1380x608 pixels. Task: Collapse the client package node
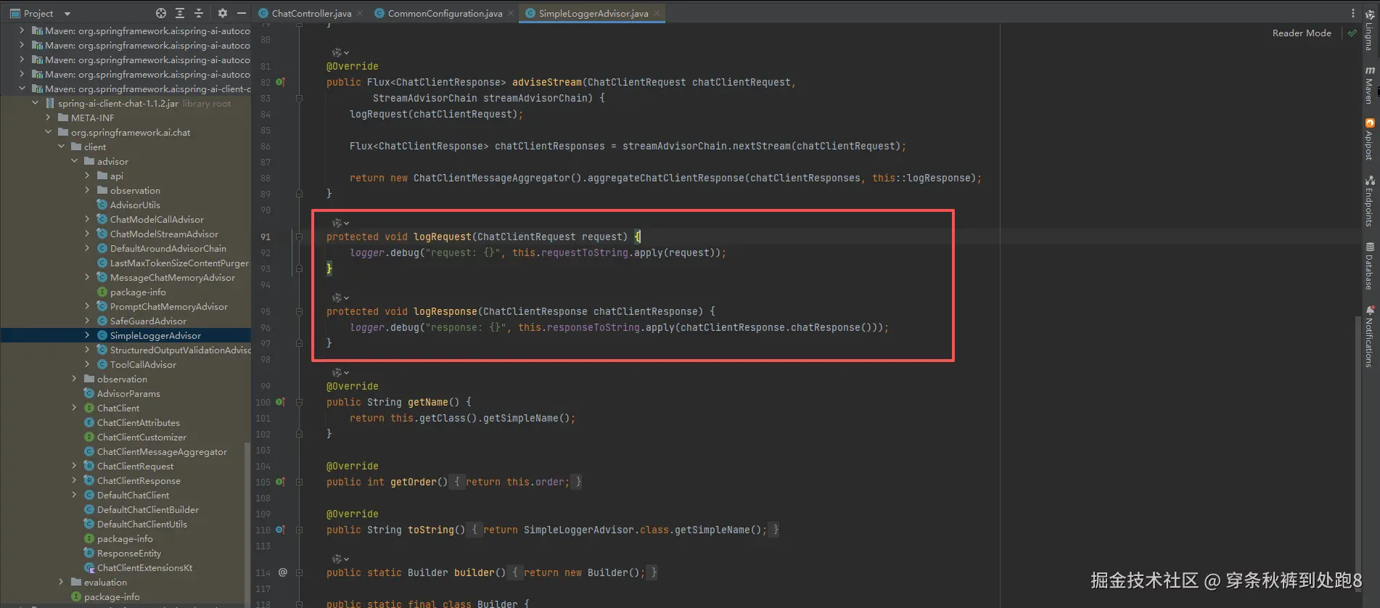[x=62, y=147]
